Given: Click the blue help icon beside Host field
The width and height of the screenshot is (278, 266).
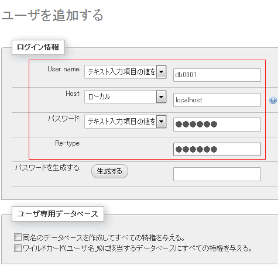Looking at the screenshot, I should tap(273, 101).
